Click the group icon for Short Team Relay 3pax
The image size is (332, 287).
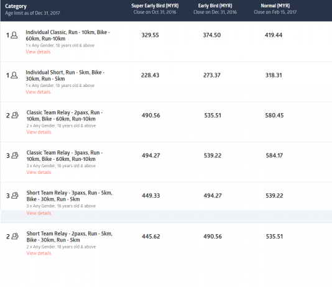[x=15, y=196]
